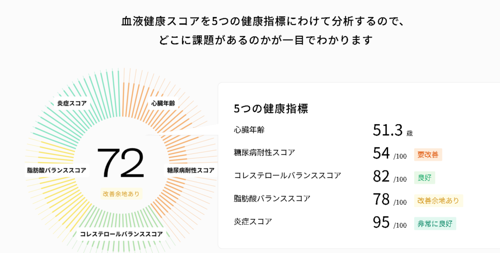Viewport: 500px width, 253px height.
Task: Open 脂肪酸バランススコア in the indicator list
Action: point(272,198)
